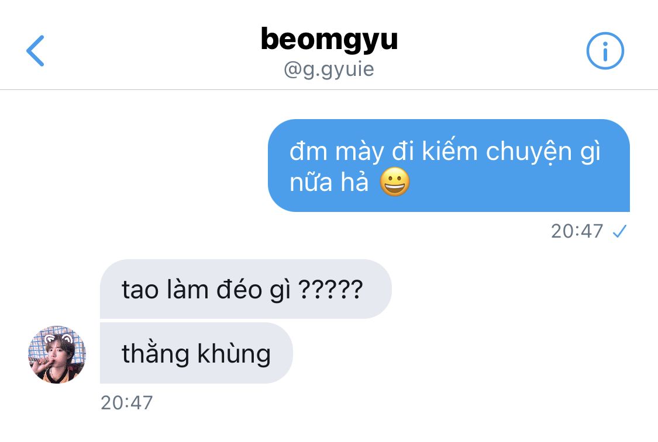This screenshot has width=658, height=442.
Task: Click the word 'chuyện' in the blue bubble
Action: tap(529, 152)
